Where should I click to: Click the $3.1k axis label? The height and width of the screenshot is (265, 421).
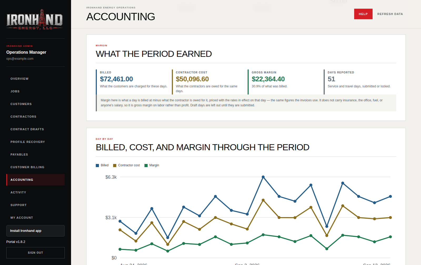(x=111, y=218)
